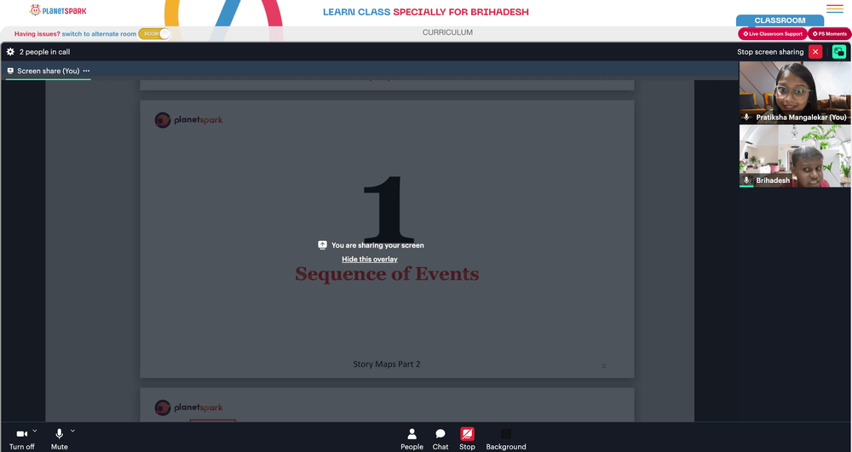This screenshot has height=452, width=852.
Task: Turn off the camera
Action: click(x=22, y=439)
